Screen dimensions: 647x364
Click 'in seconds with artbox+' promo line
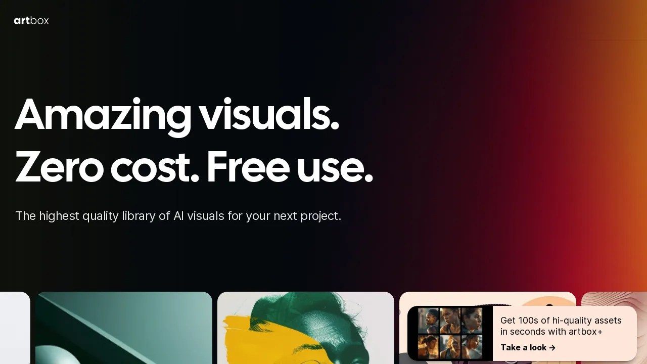(551, 332)
